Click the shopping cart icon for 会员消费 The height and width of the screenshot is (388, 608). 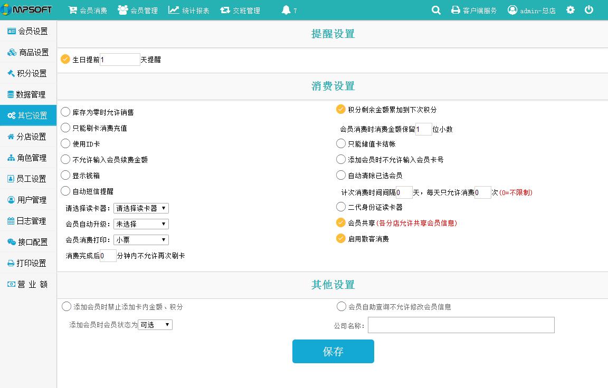(72, 10)
